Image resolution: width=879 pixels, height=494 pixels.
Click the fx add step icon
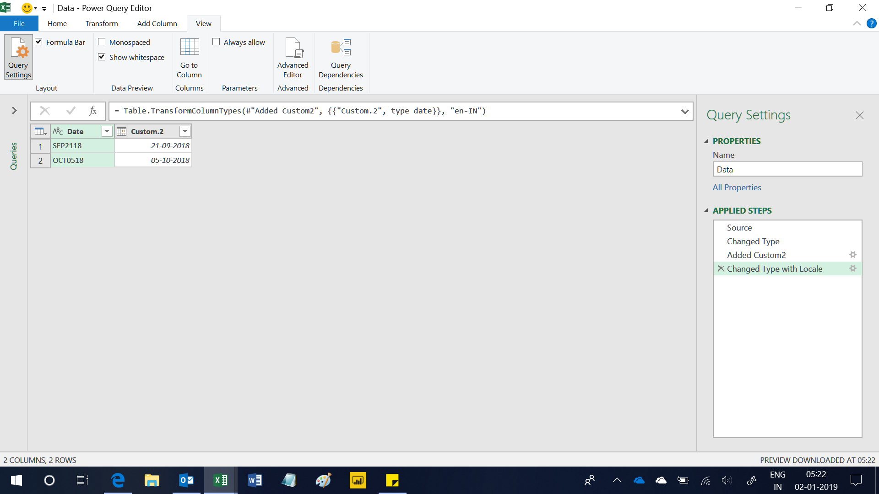(93, 111)
